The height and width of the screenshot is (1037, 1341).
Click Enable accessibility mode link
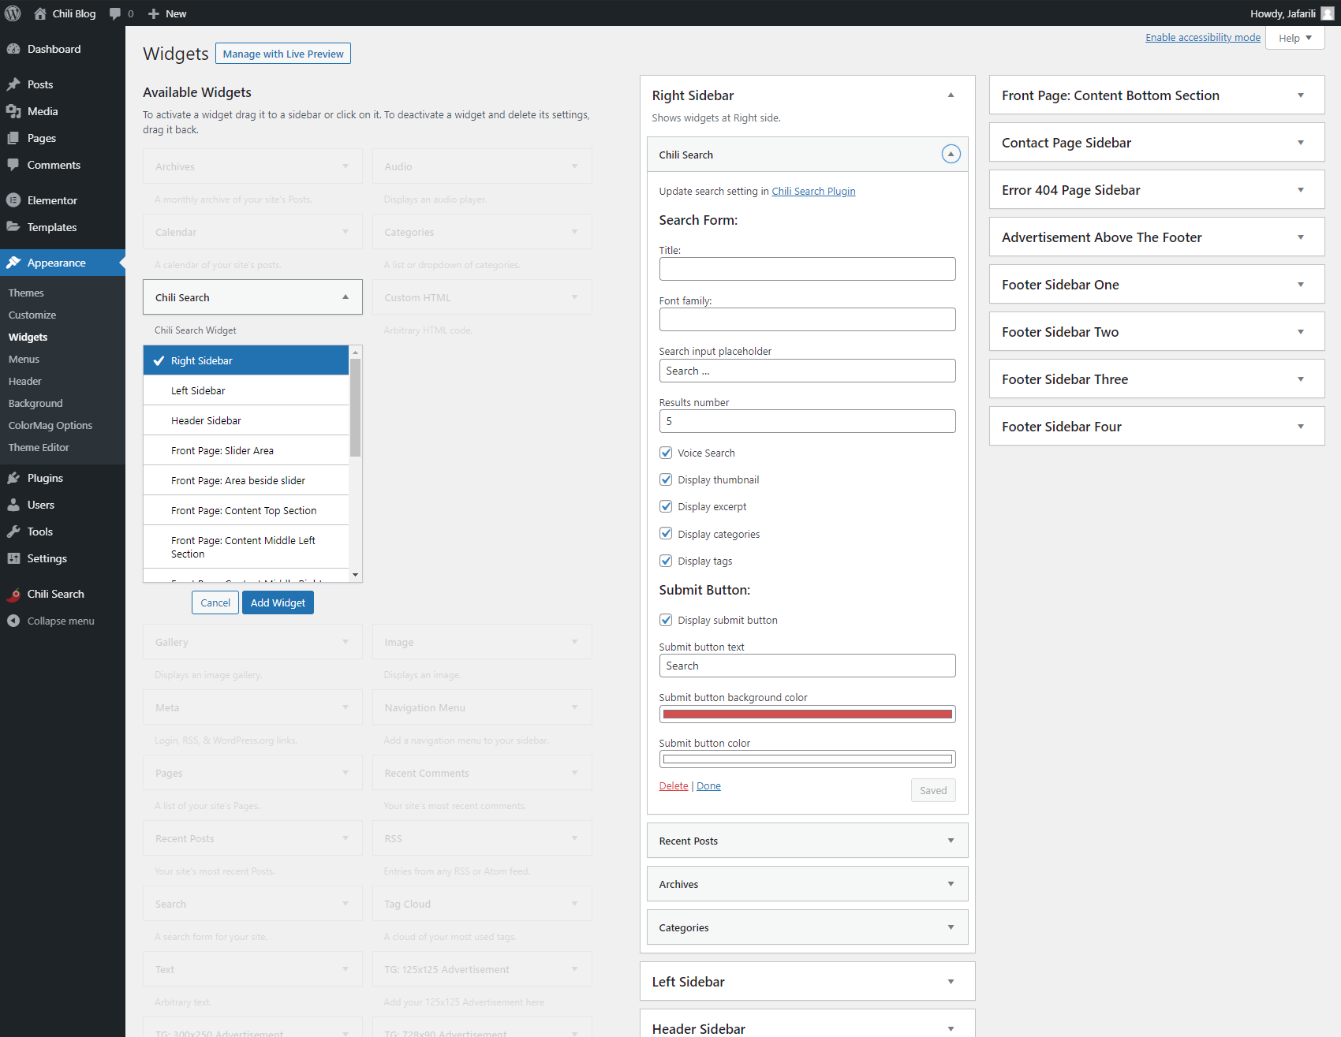click(1203, 37)
